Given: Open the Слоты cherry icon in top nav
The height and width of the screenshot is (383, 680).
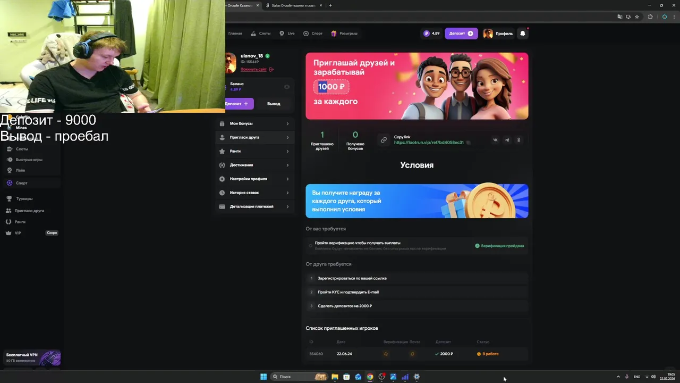Looking at the screenshot, I should [254, 34].
